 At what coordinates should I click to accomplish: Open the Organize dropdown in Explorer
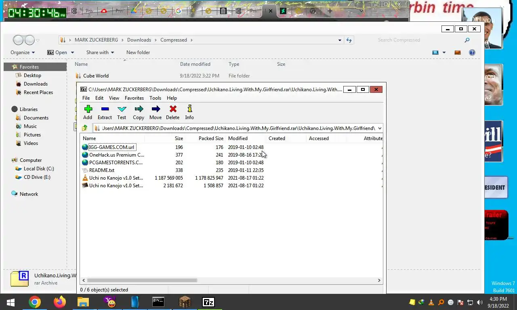[23, 52]
